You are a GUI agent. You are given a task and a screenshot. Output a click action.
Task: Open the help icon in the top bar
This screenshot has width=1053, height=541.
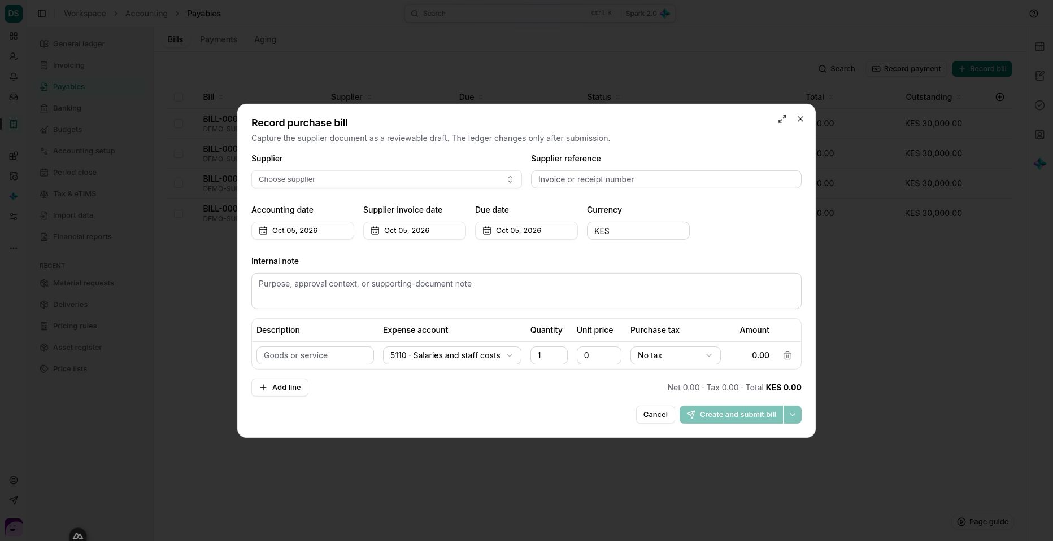tap(1034, 14)
